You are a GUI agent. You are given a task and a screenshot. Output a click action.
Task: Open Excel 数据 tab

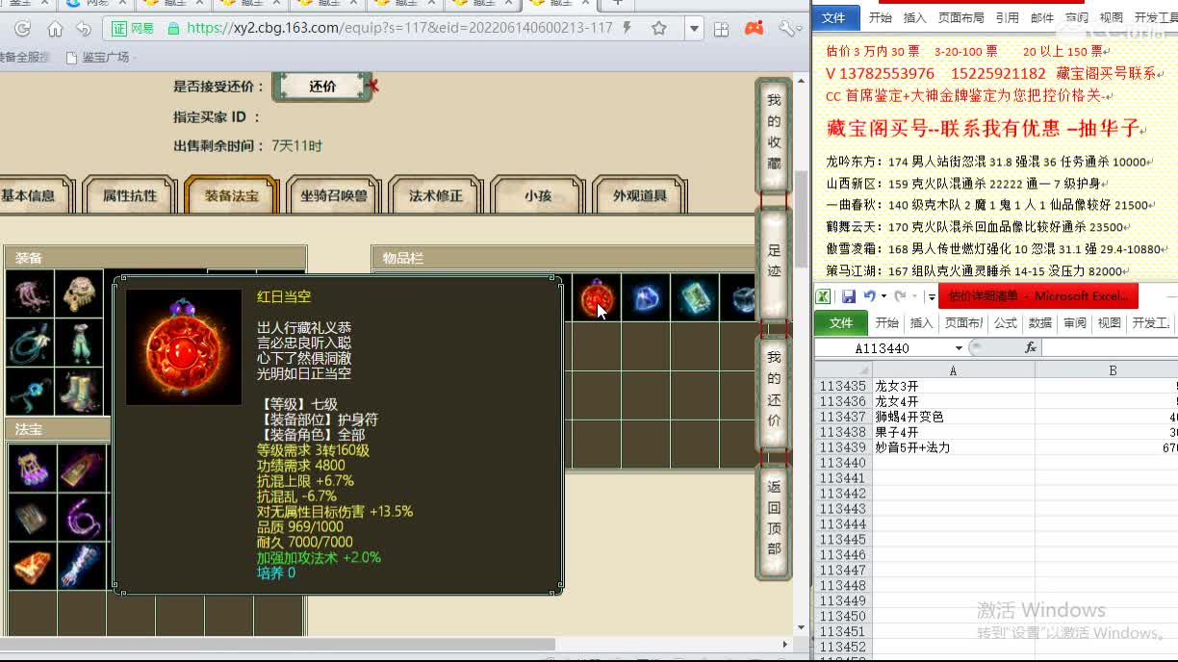click(x=1040, y=322)
